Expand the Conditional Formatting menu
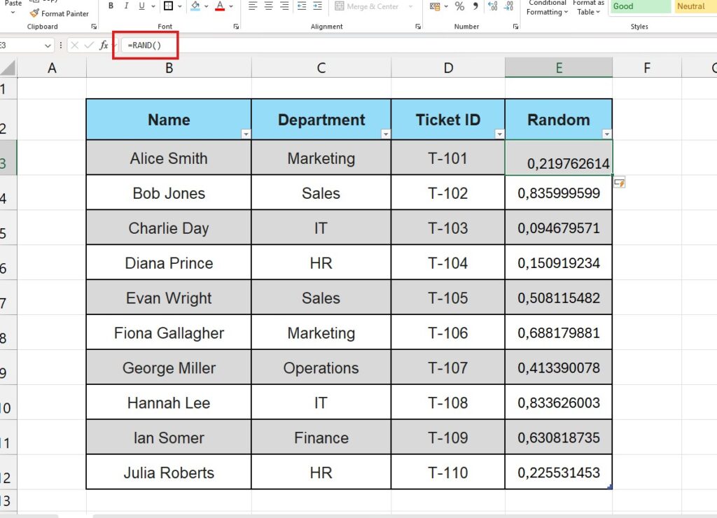Screen dimensions: 717x518 pos(546,8)
